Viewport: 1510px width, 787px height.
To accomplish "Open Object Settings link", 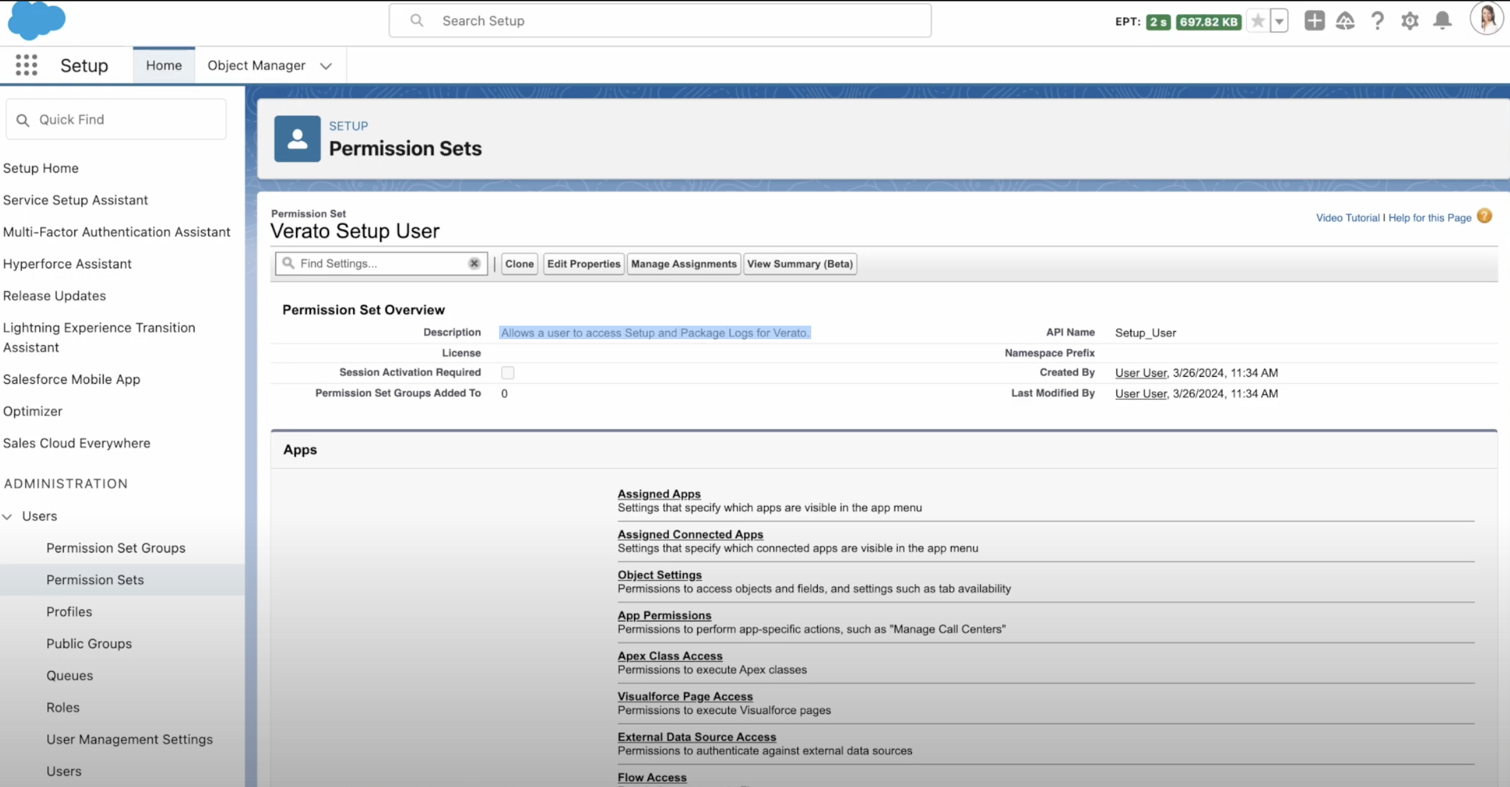I will click(x=659, y=575).
